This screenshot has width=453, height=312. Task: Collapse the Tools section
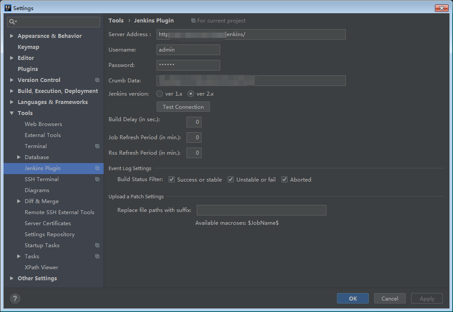(x=11, y=113)
